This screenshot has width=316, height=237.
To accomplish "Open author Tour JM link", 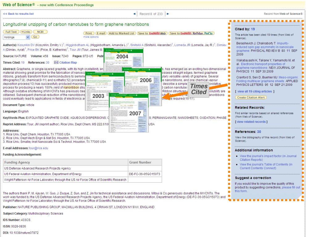I will coord(75,50).
